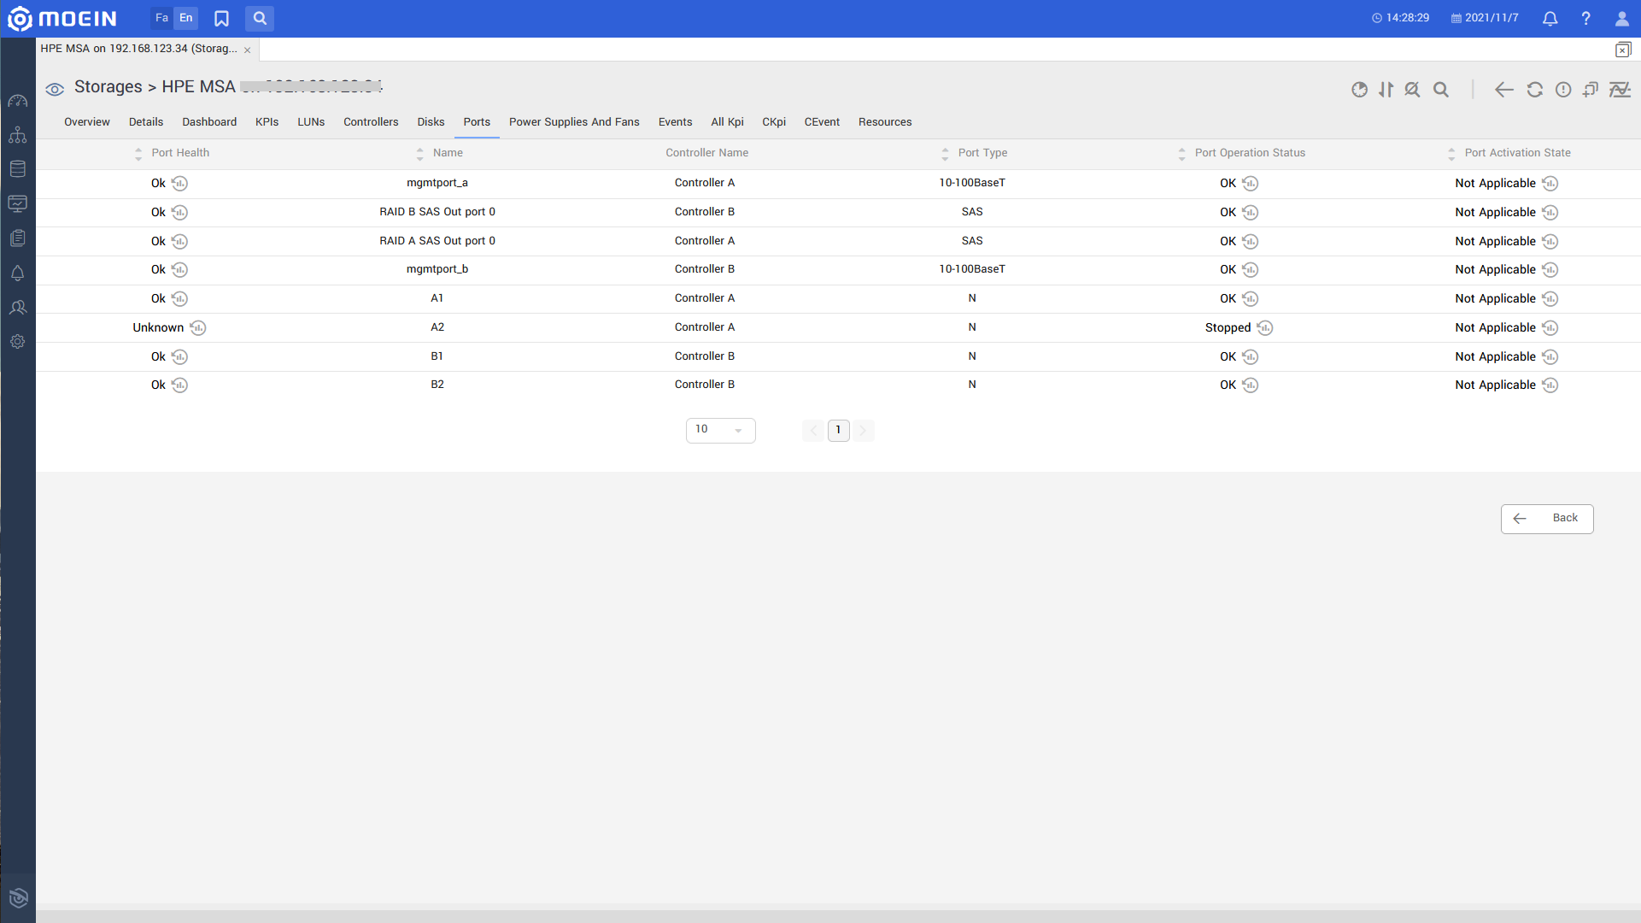The image size is (1641, 923).
Task: Click the magnifier search icon in page toolbar
Action: (x=1441, y=90)
